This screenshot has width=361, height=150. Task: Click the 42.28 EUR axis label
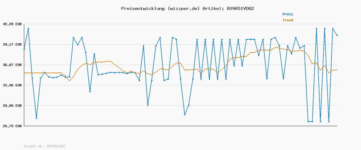pyautogui.click(x=12, y=24)
